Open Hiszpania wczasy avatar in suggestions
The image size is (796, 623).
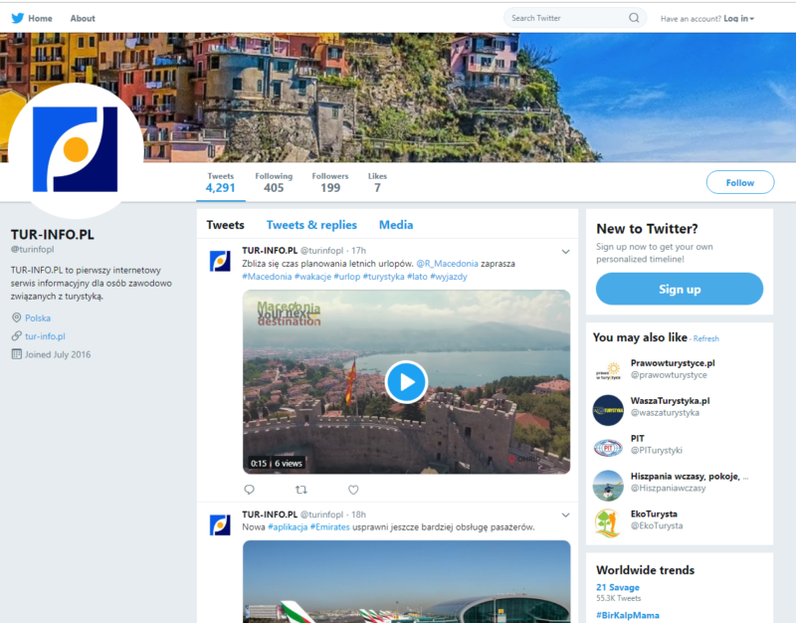pyautogui.click(x=608, y=486)
